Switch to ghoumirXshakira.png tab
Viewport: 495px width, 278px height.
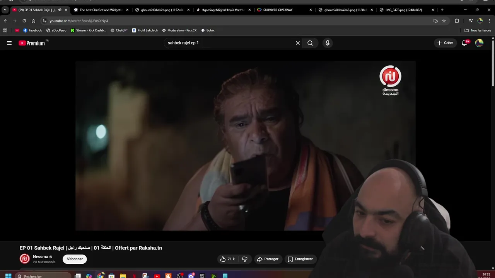tap(162, 10)
